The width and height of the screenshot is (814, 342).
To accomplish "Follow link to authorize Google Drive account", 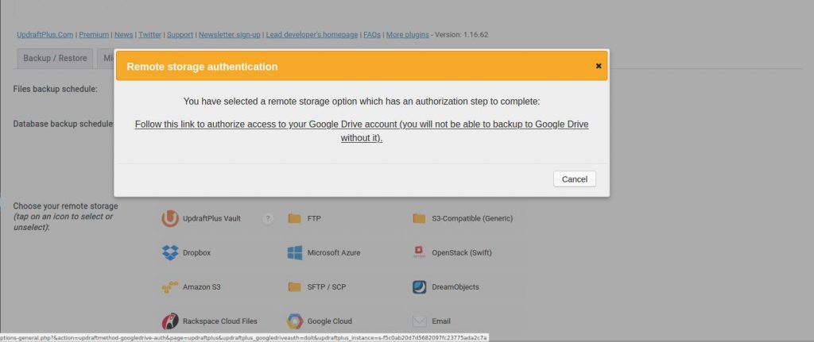I will (362, 132).
